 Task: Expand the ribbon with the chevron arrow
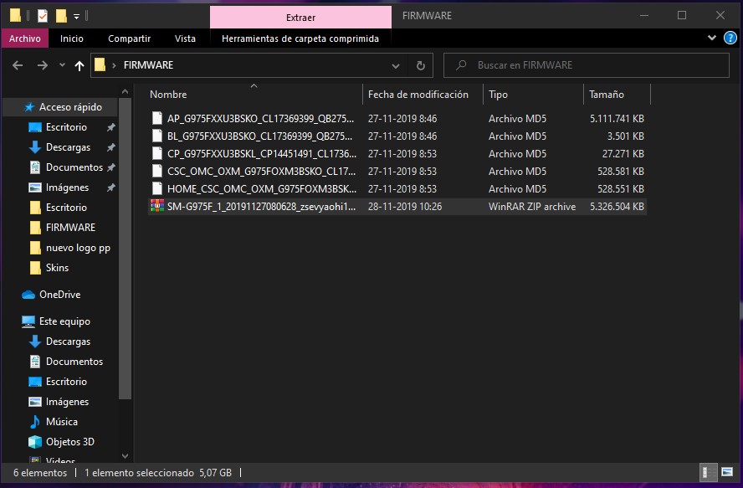712,38
